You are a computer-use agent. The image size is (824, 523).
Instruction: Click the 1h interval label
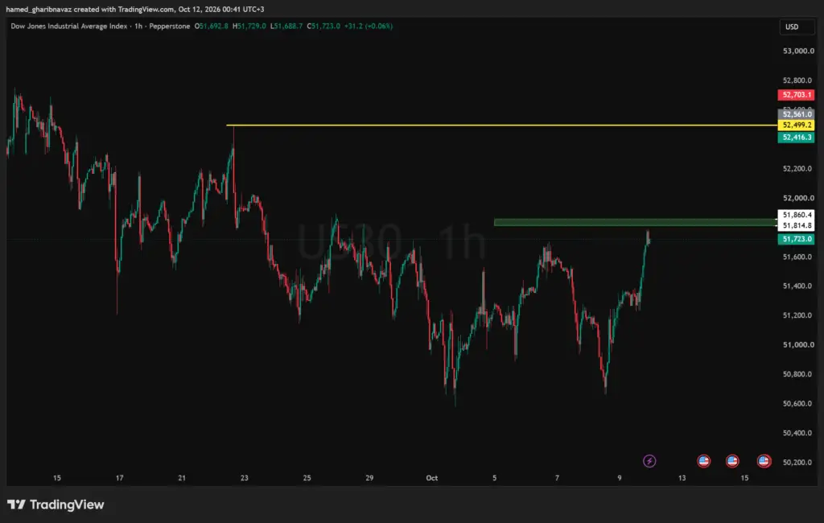click(x=138, y=26)
